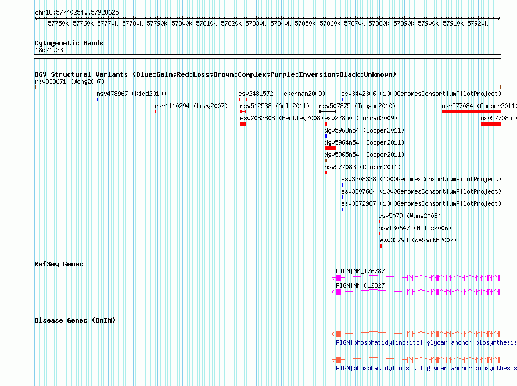517x386 pixels.
Task: Select the PIGN|NM_012327 transcript label
Action: pyautogui.click(x=360, y=285)
